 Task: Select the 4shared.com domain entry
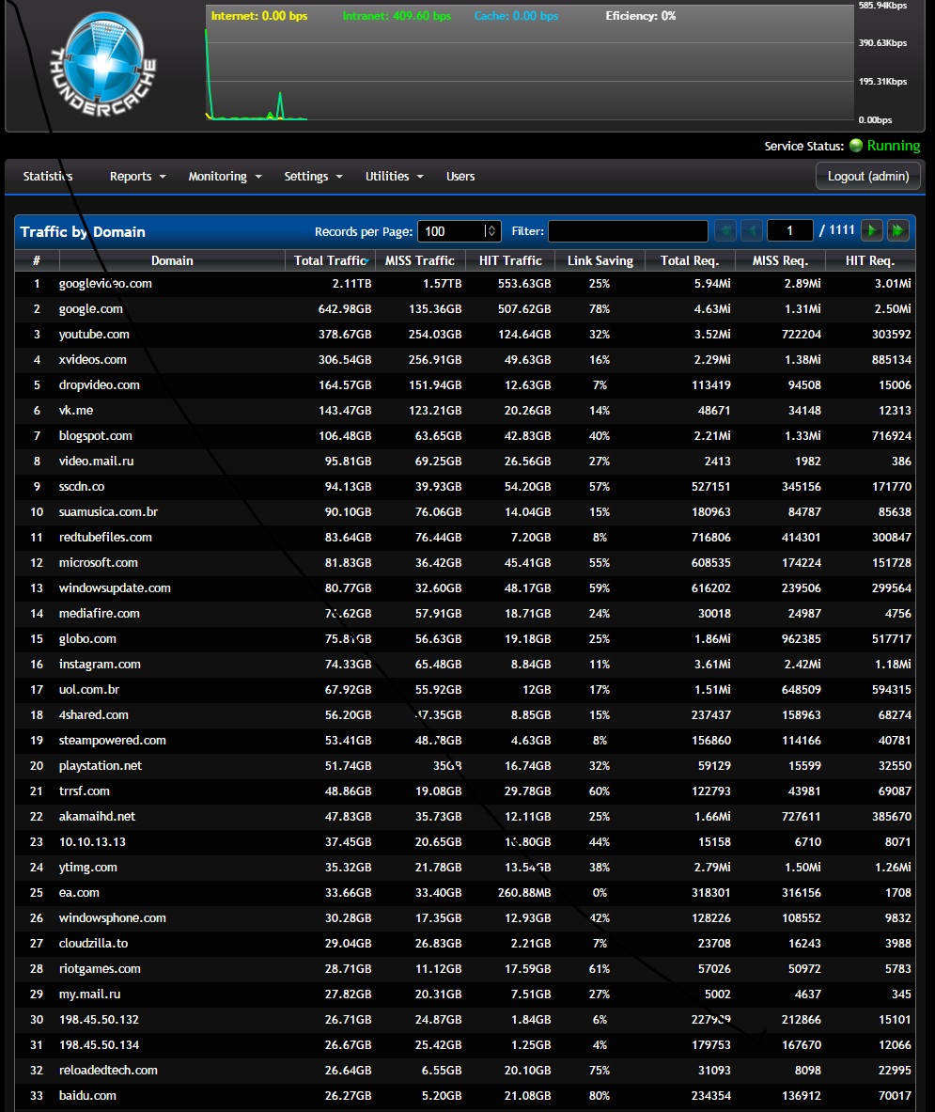pyautogui.click(x=94, y=714)
